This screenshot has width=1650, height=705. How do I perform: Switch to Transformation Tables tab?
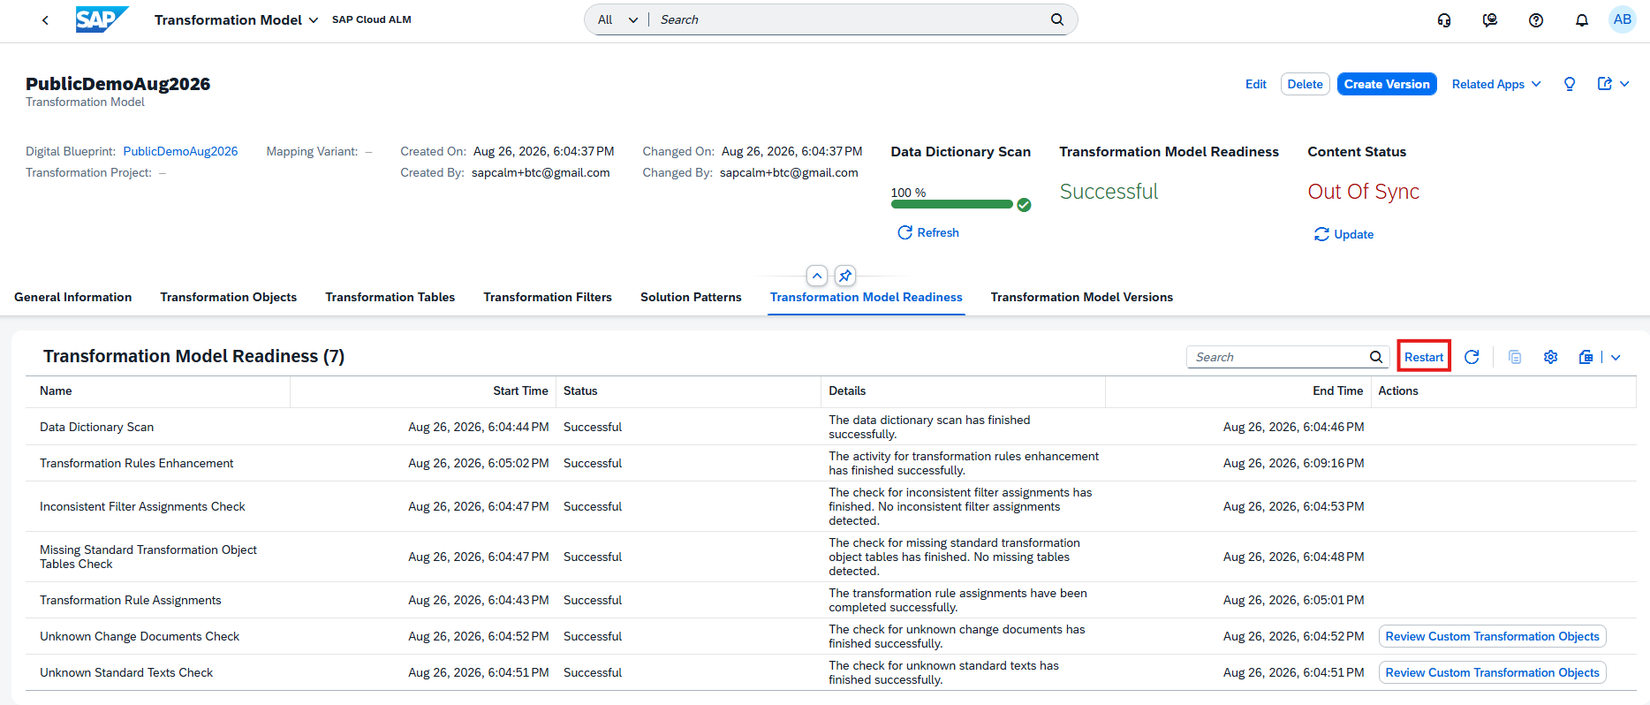(x=390, y=297)
